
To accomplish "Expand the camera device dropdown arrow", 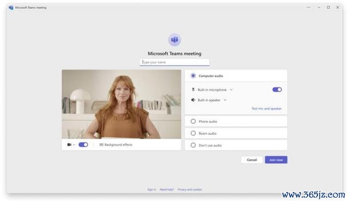I will 74,145.
